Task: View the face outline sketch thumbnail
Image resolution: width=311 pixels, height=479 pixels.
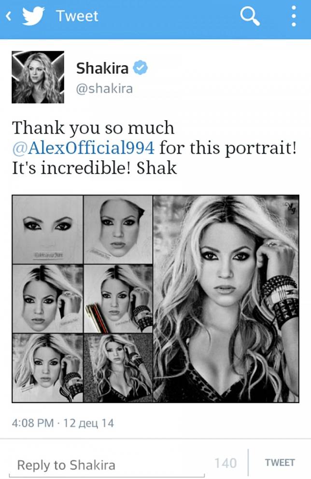Action: pyautogui.click(x=118, y=230)
